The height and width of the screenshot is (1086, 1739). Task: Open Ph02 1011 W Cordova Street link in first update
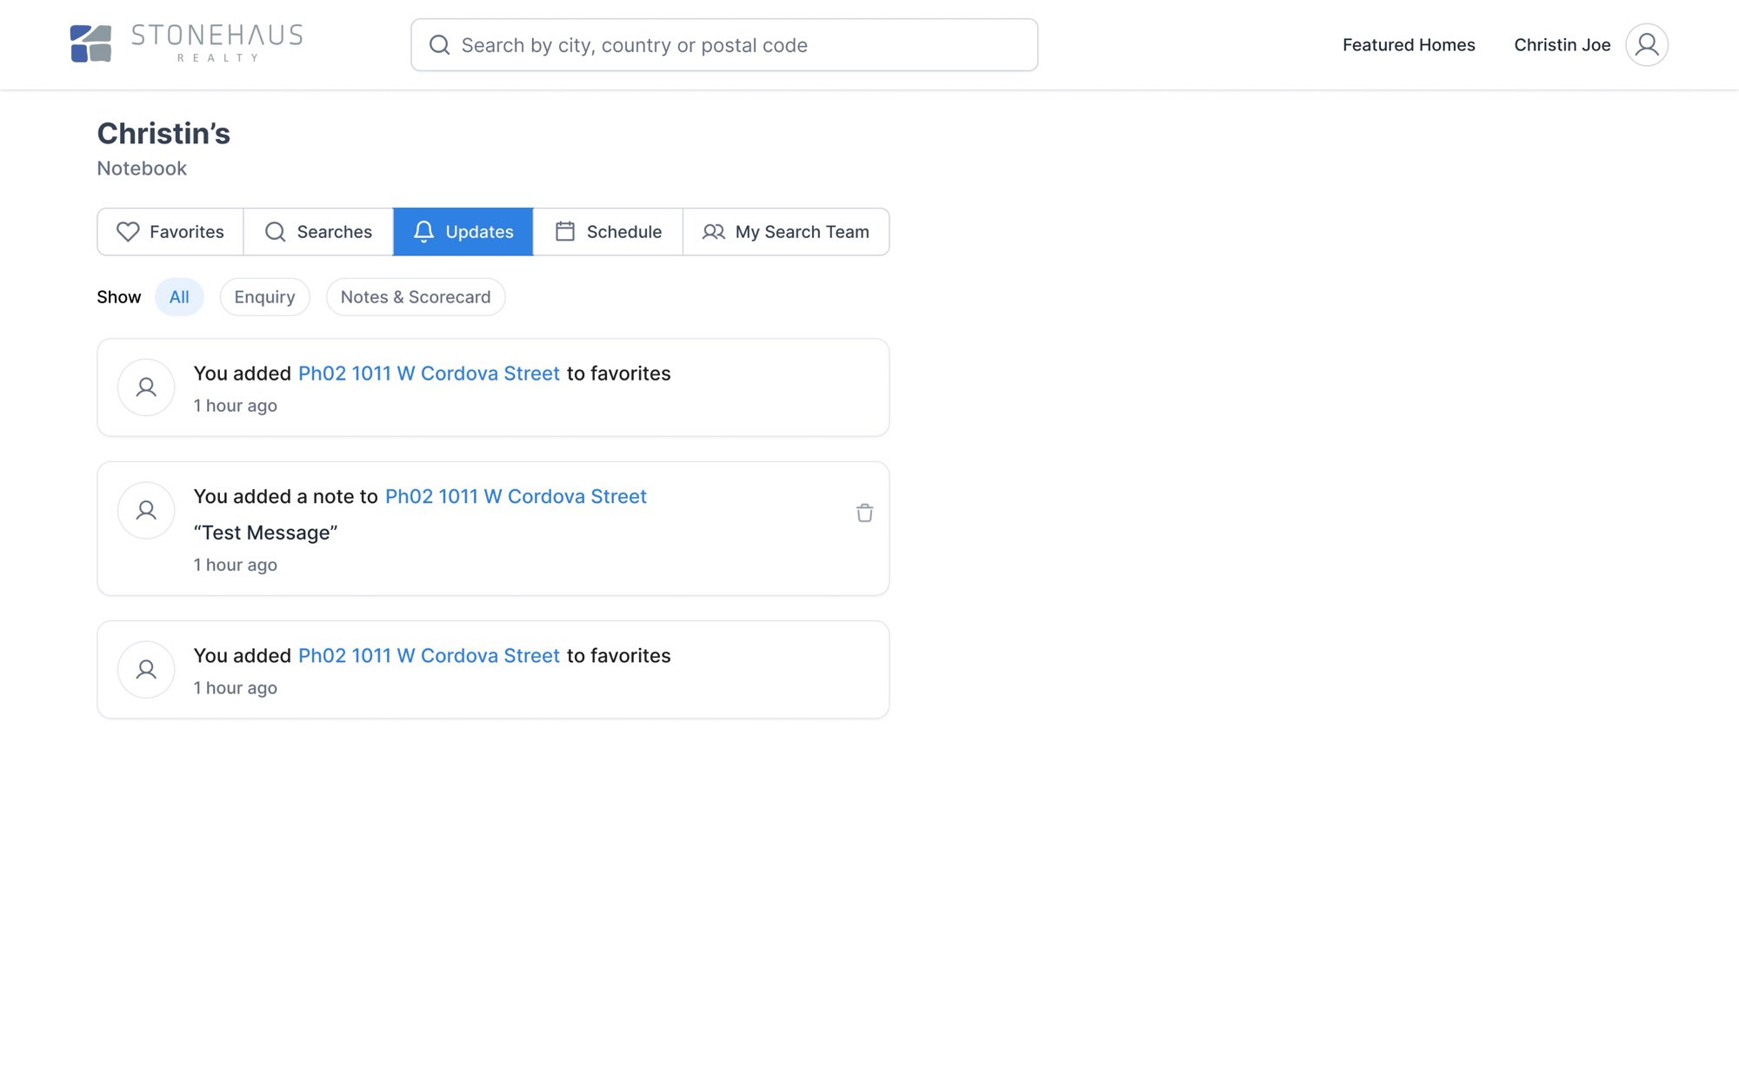429,374
